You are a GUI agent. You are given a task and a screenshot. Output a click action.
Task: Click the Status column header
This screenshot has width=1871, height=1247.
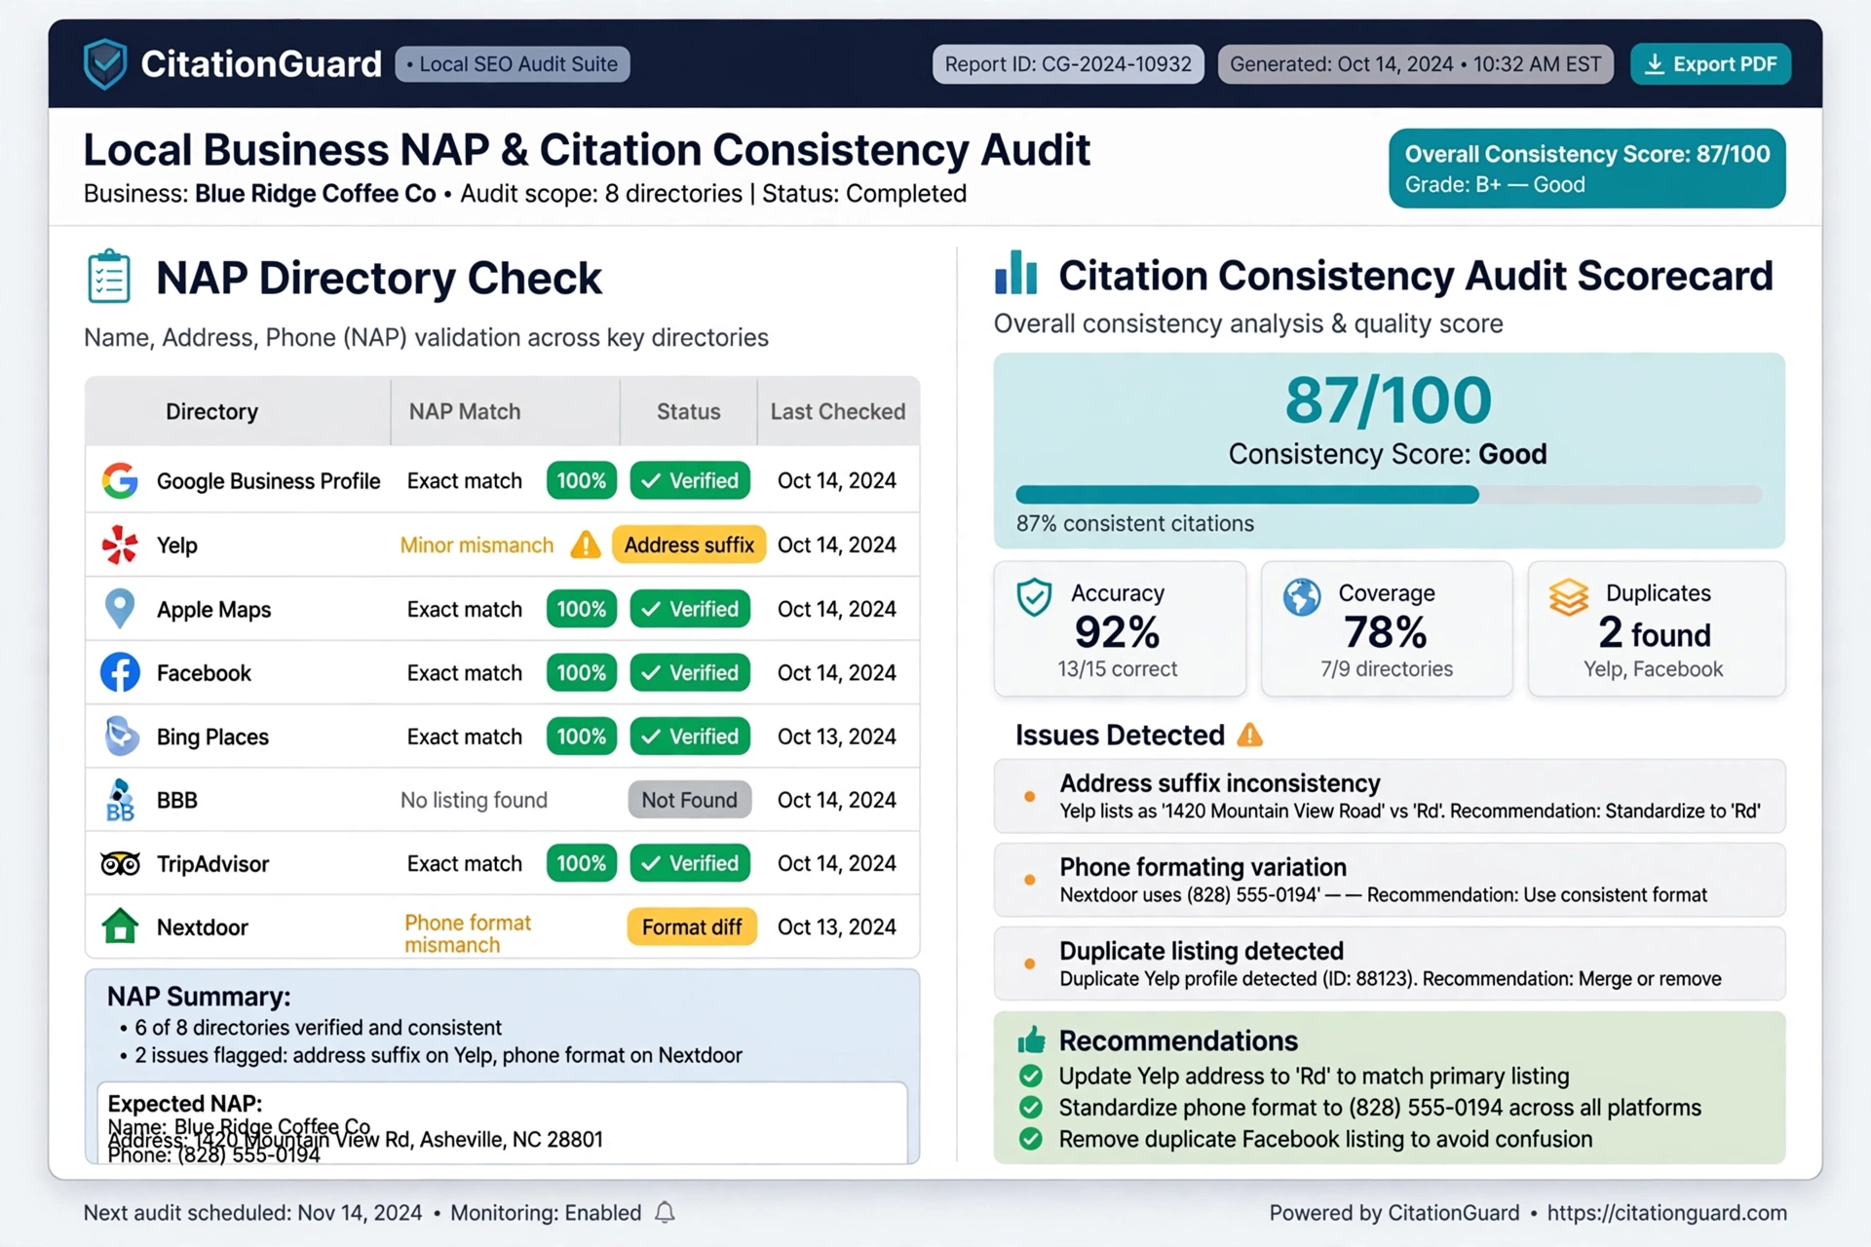point(689,412)
